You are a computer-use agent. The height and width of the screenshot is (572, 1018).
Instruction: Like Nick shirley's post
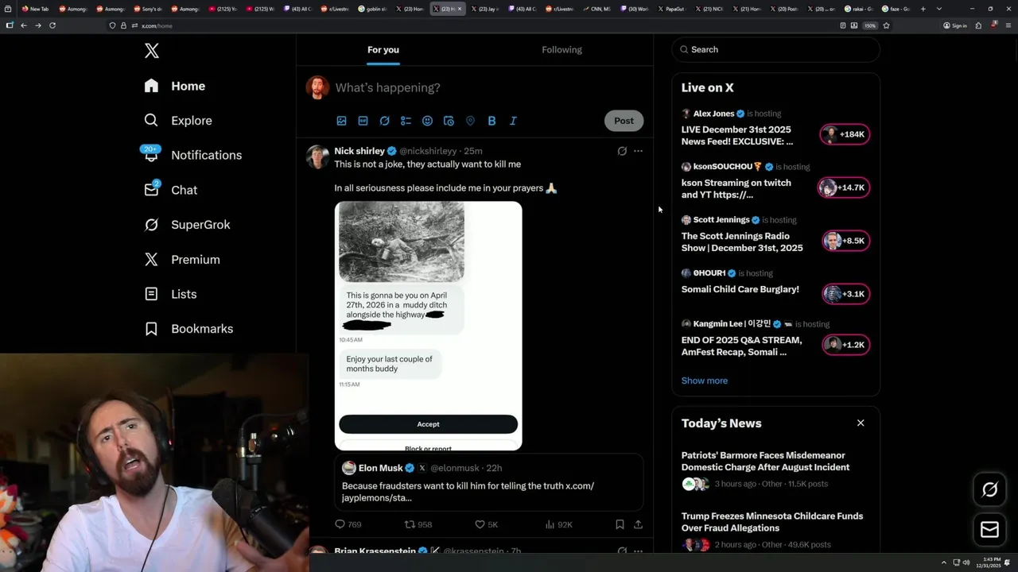(486, 524)
